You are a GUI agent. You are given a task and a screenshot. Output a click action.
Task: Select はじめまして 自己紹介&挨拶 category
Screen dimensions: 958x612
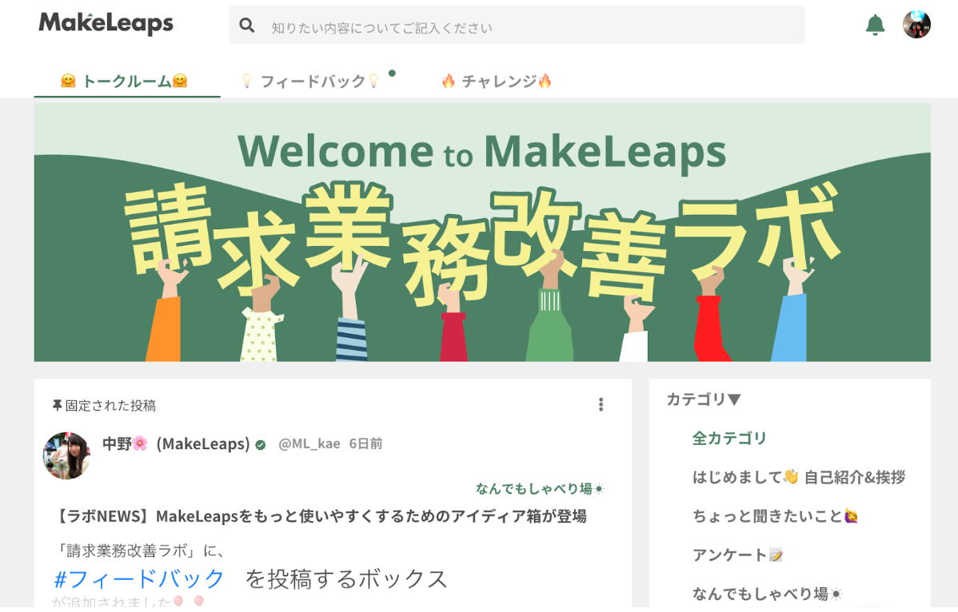pos(799,477)
